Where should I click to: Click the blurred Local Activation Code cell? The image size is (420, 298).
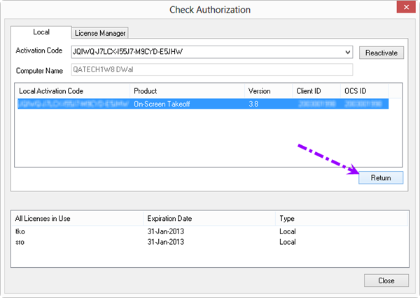pos(73,104)
